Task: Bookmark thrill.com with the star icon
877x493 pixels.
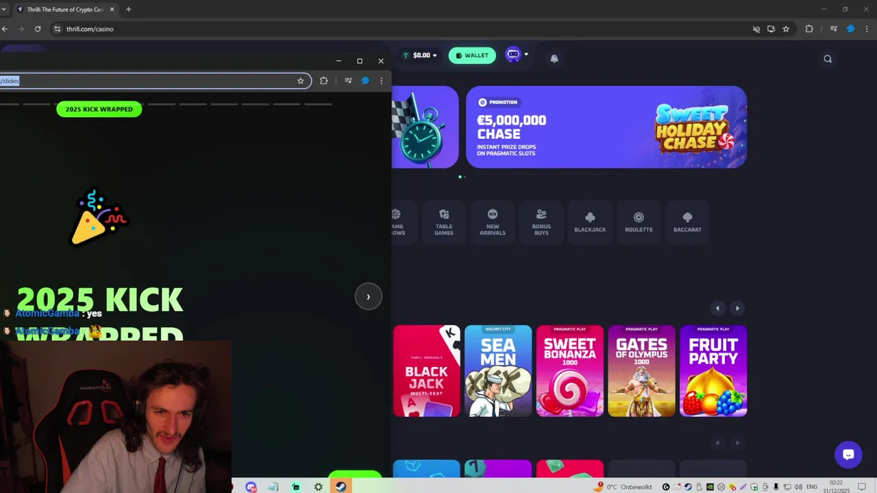Action: (x=786, y=29)
